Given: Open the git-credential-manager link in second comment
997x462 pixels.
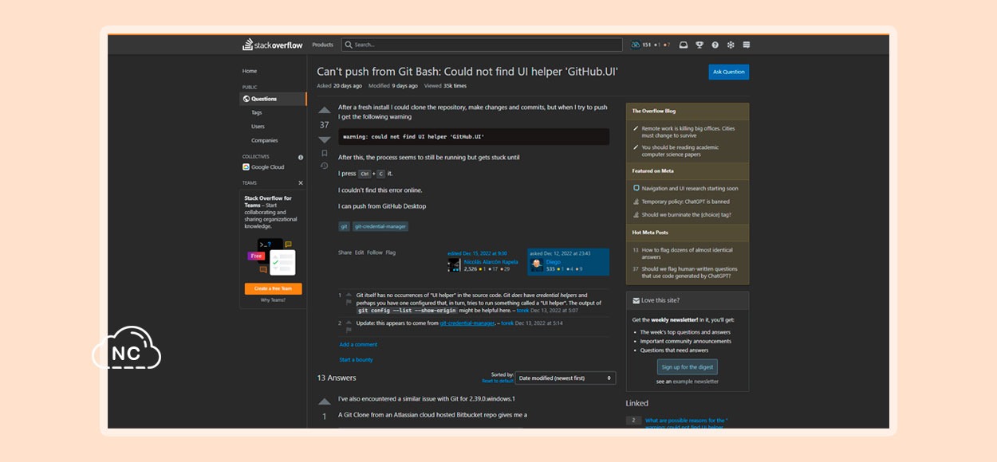Looking at the screenshot, I should [x=467, y=323].
